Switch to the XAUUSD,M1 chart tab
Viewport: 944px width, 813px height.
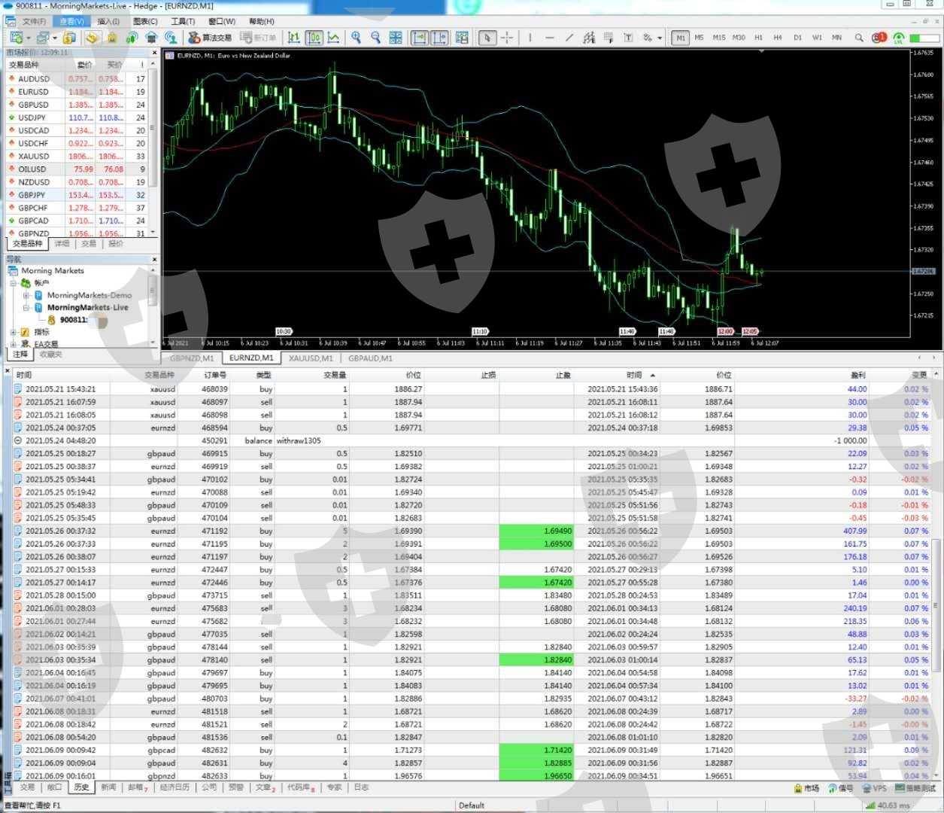311,358
